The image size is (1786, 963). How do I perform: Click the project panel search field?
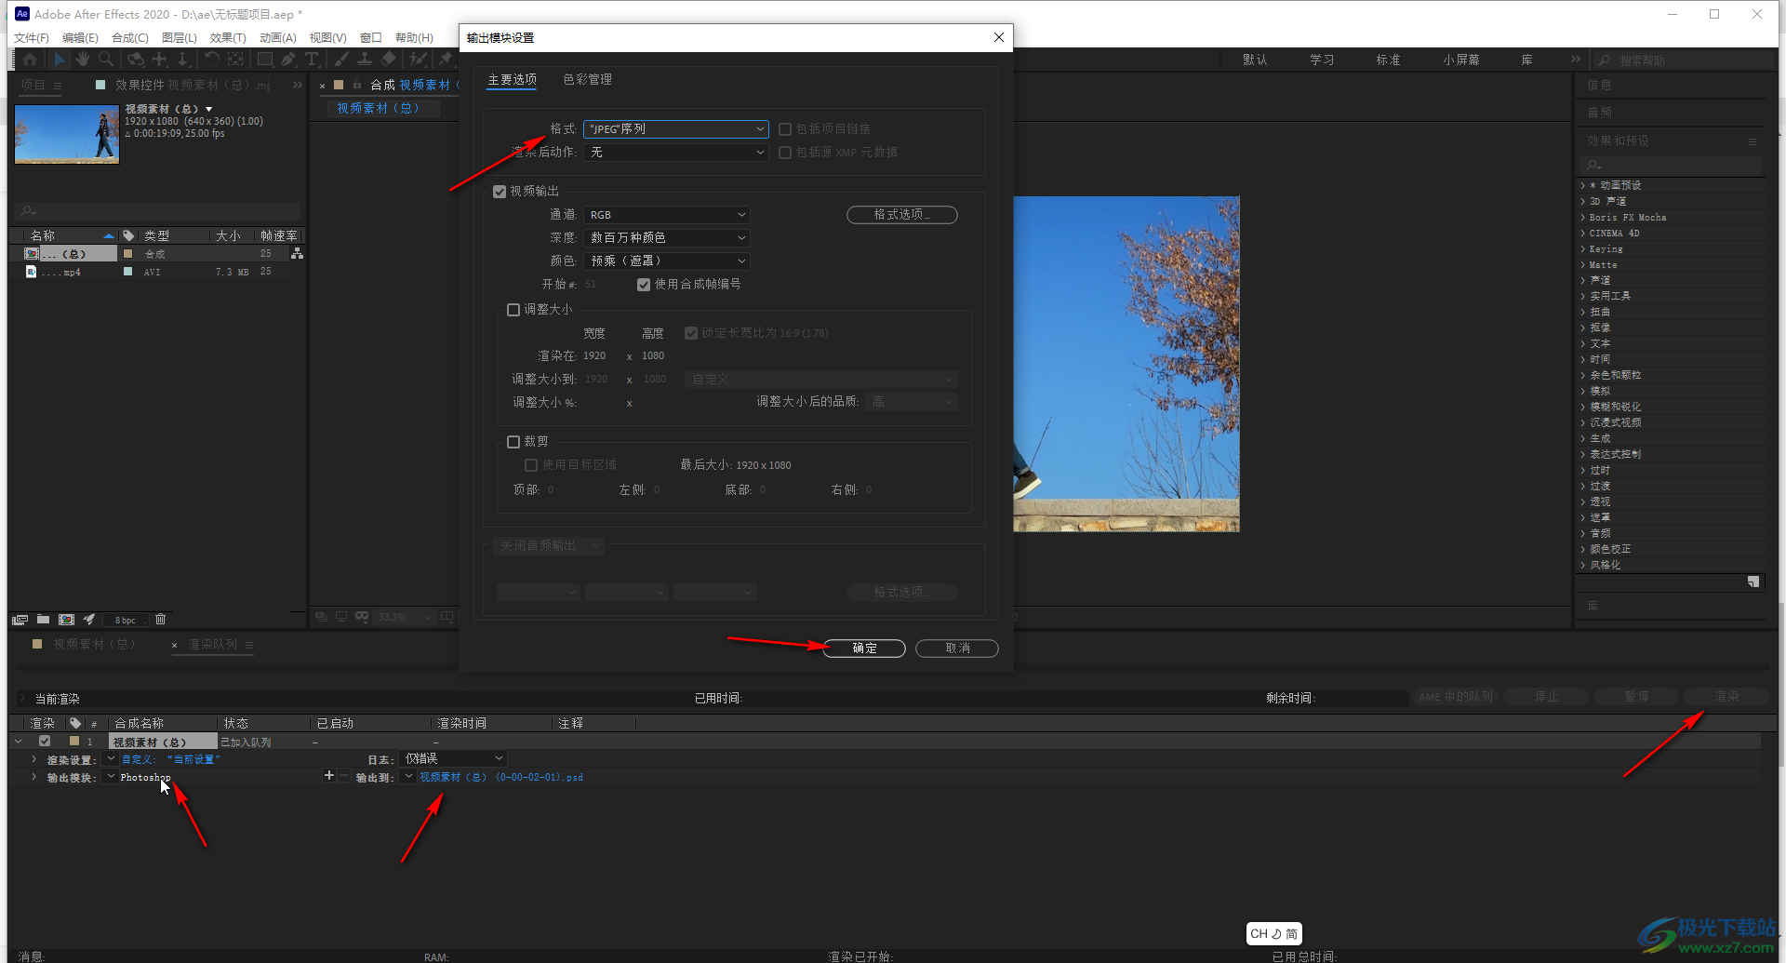point(158,211)
